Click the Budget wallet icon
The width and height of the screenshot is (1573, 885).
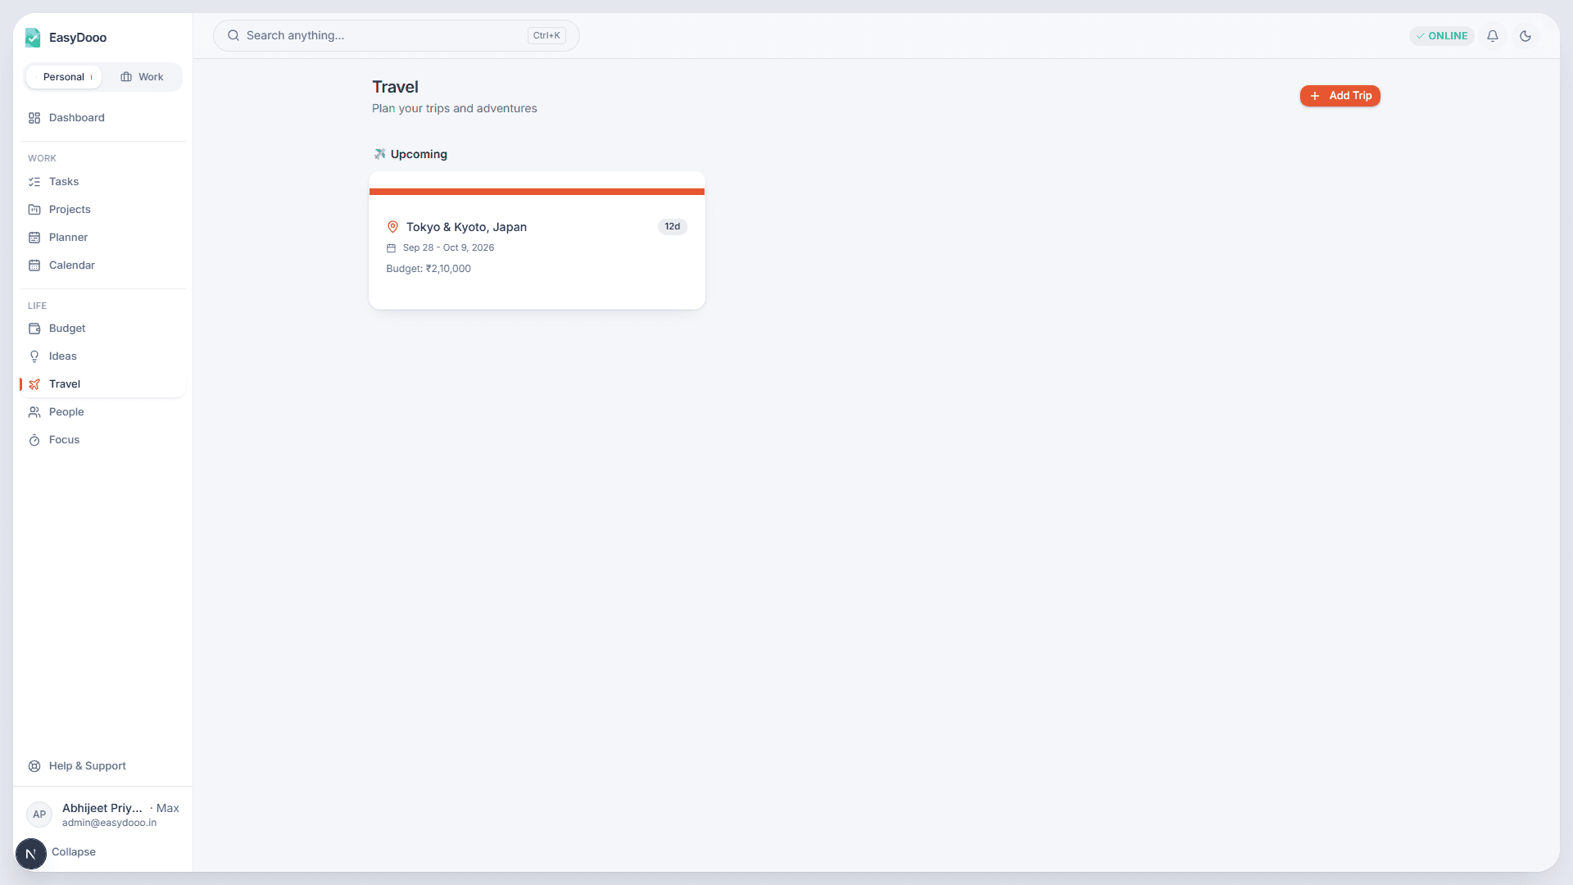(34, 329)
